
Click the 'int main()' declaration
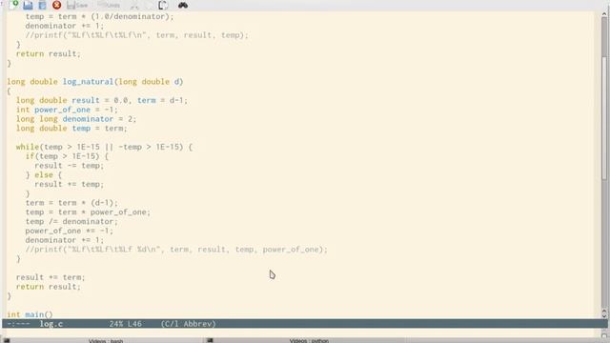[x=30, y=314]
